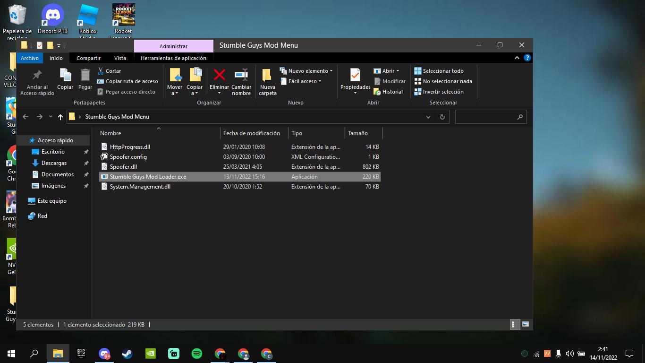Click the Copiar icon in Portapapeles

click(x=65, y=76)
